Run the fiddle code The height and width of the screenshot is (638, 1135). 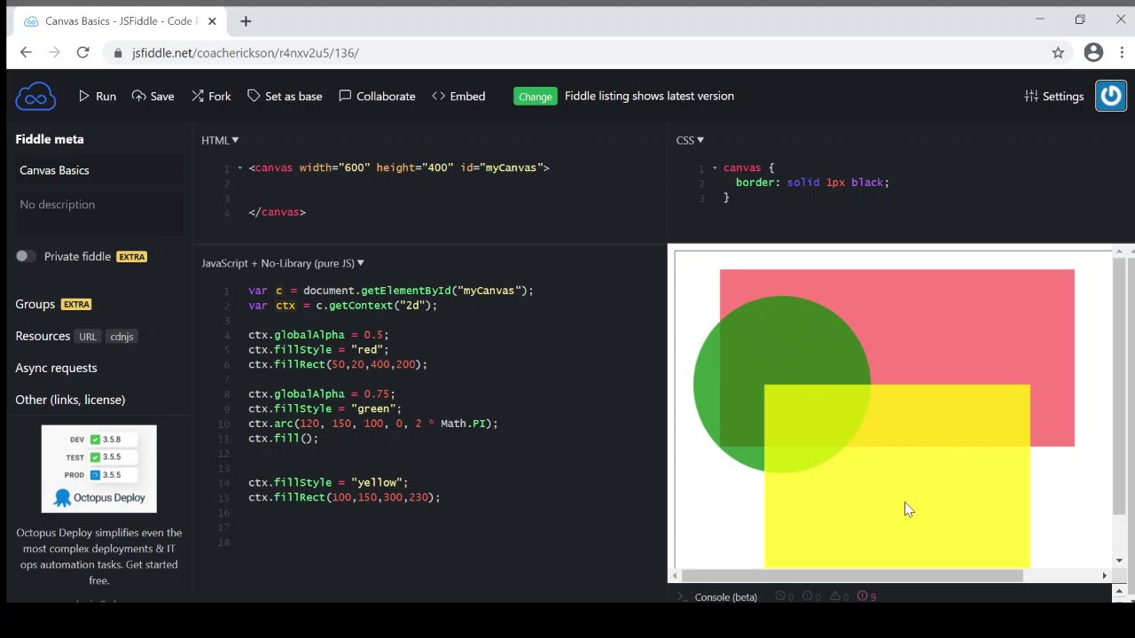(98, 96)
